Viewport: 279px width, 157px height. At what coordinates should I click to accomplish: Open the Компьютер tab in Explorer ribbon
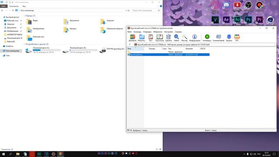14,6
